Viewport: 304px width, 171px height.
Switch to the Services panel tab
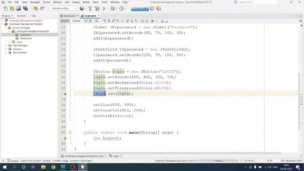coord(21,16)
